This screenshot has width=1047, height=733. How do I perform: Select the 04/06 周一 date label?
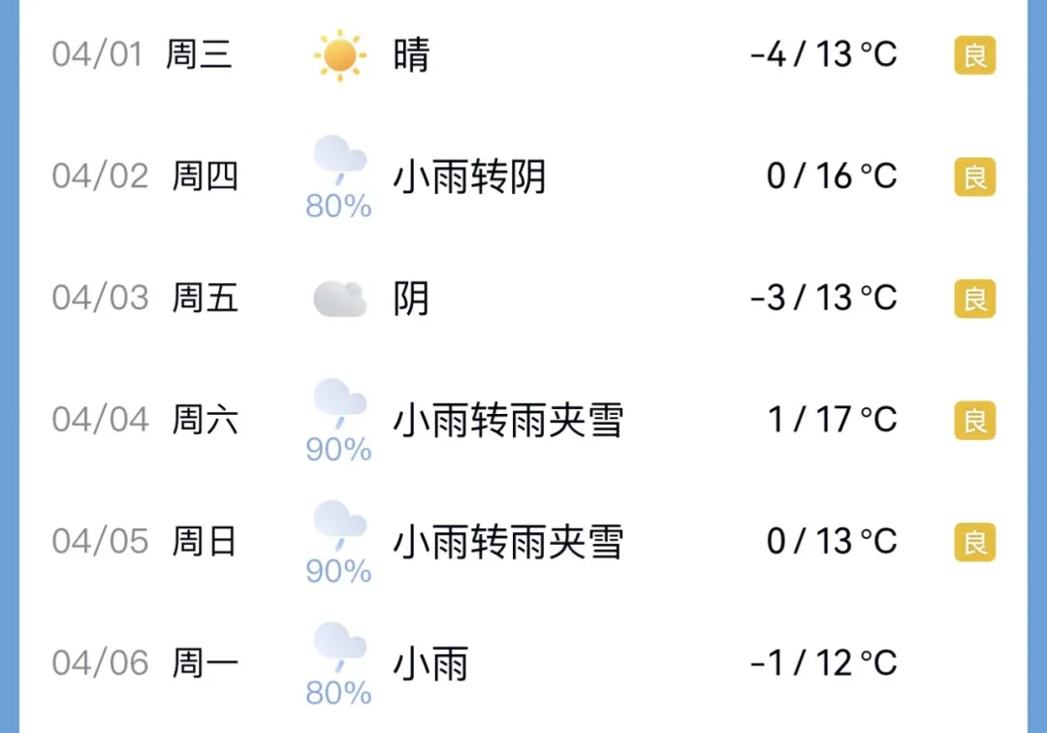pyautogui.click(x=145, y=664)
